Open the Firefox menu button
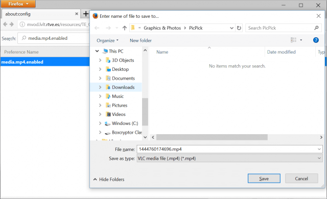327x199 pixels. (18, 4)
